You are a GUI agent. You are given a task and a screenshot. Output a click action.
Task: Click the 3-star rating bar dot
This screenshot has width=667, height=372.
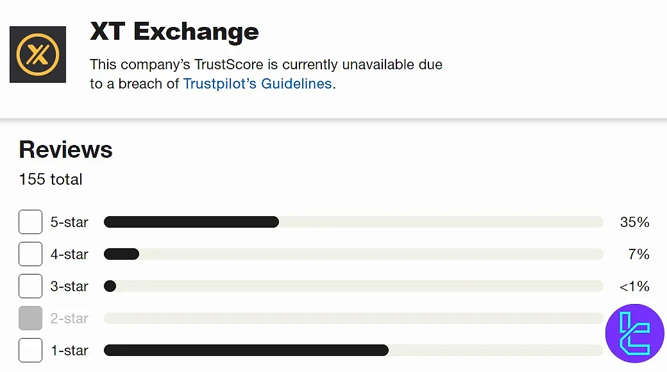coord(110,286)
